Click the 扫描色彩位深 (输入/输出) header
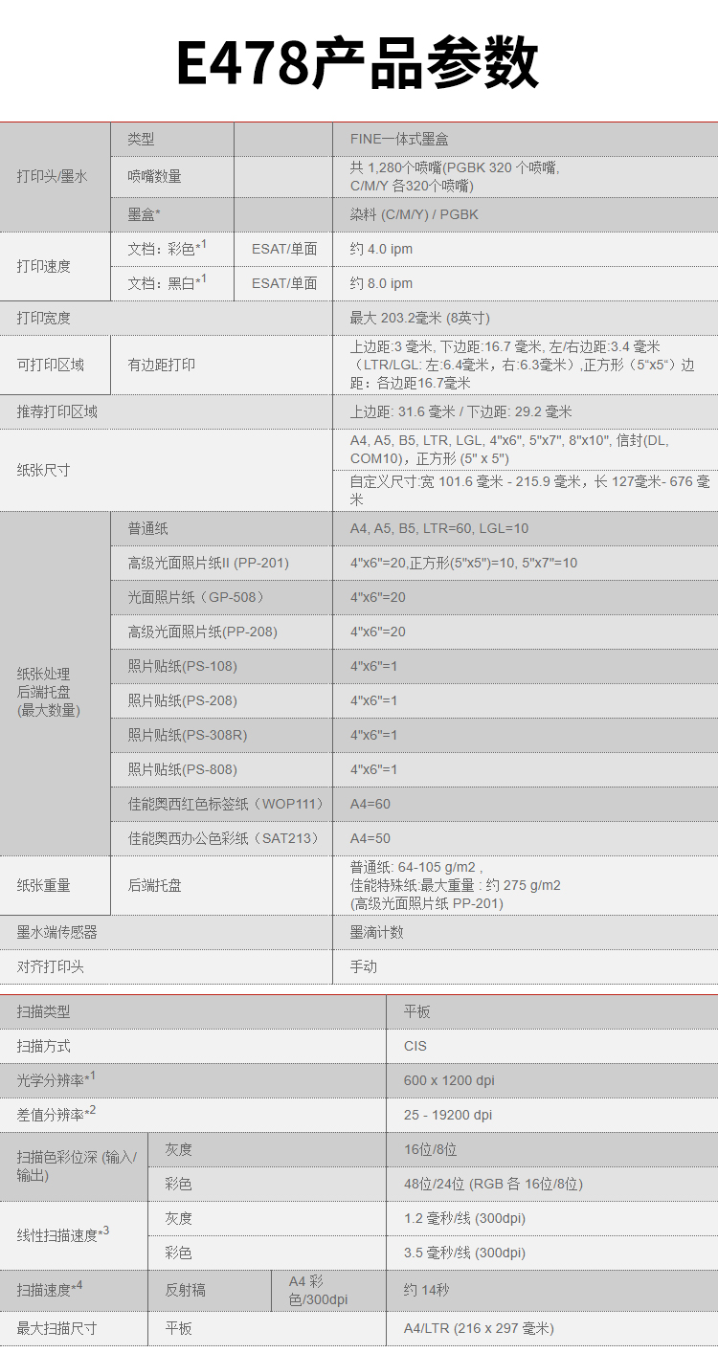The height and width of the screenshot is (1353, 718). (x=76, y=1166)
